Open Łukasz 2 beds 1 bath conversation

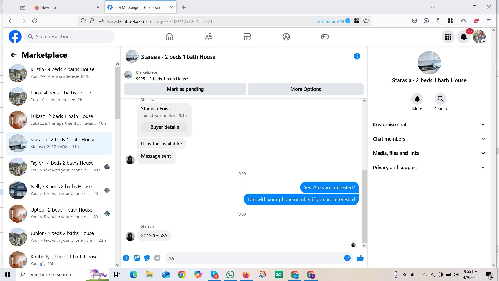coord(59,120)
